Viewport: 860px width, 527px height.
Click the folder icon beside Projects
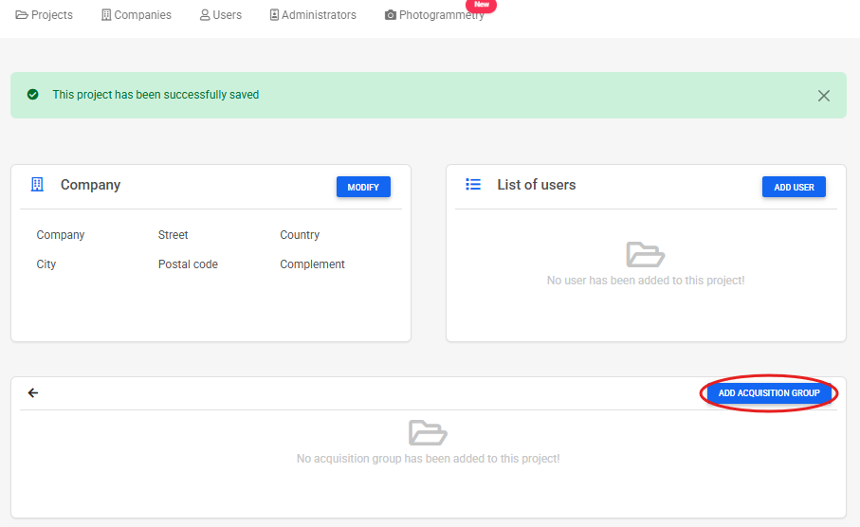[22, 15]
